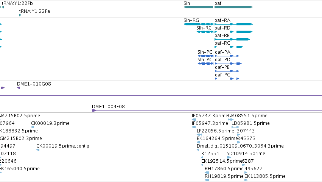Select the Slh-PC protein label
This screenshot has height=182, width=322.
(x=205, y=60)
